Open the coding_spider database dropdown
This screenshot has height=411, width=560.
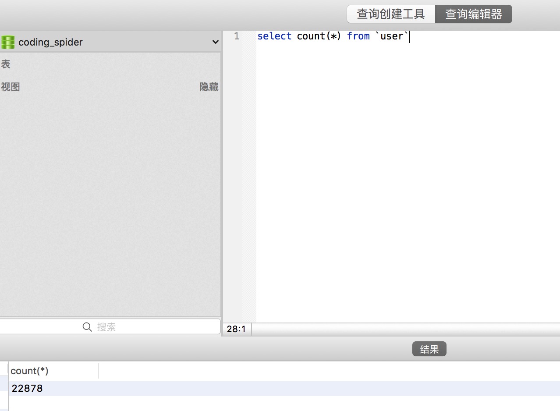pos(110,42)
